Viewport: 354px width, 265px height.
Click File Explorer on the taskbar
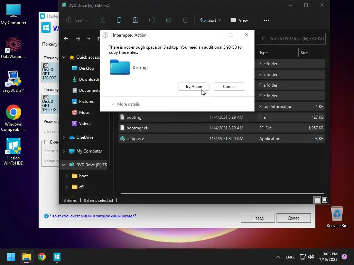click(x=26, y=257)
